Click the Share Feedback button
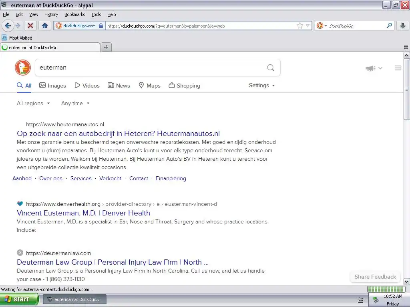 [375, 277]
